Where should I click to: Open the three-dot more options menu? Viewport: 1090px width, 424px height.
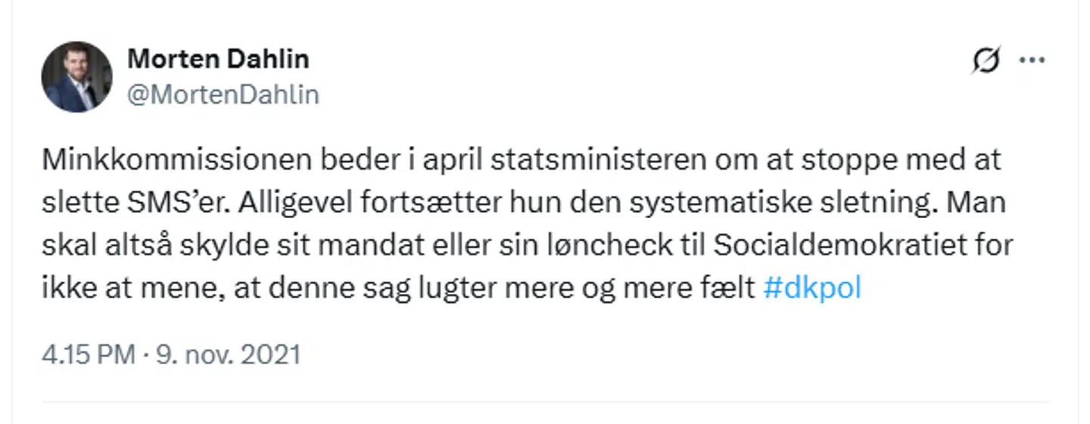(1032, 61)
